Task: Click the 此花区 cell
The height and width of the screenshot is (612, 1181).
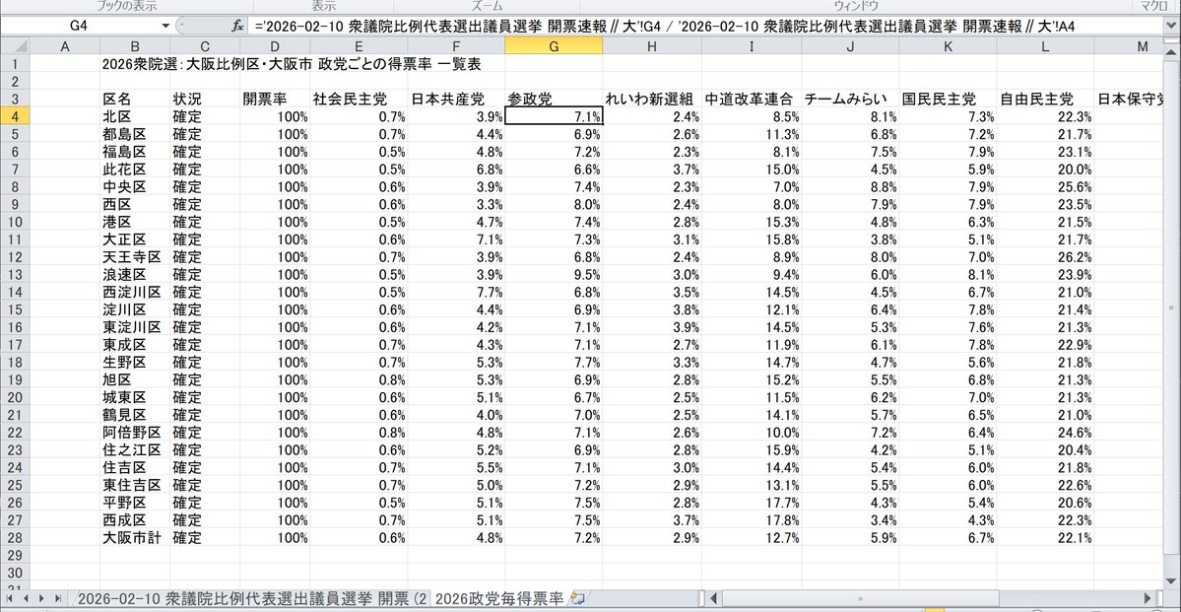Action: [x=134, y=169]
